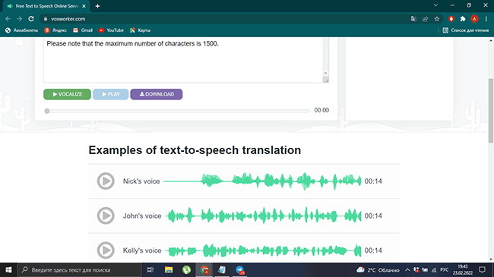Open Task View on the taskbar
Screen dimensions: 494x277
click(x=150, y=269)
